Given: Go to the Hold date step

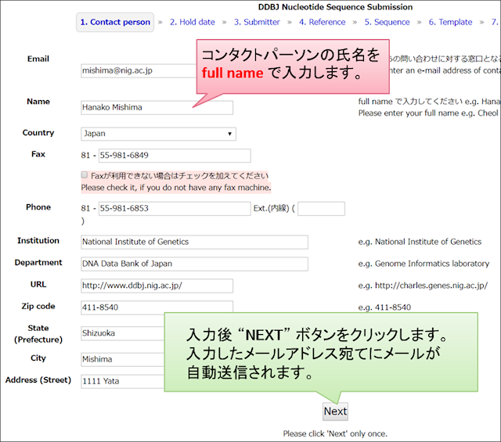Looking at the screenshot, I should click(193, 22).
